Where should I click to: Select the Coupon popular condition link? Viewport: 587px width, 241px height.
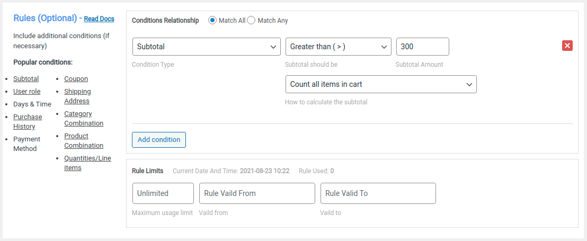point(76,79)
